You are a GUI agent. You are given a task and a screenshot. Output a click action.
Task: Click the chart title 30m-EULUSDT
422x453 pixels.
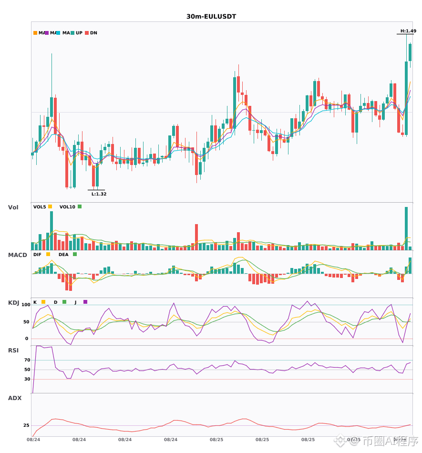click(x=211, y=17)
